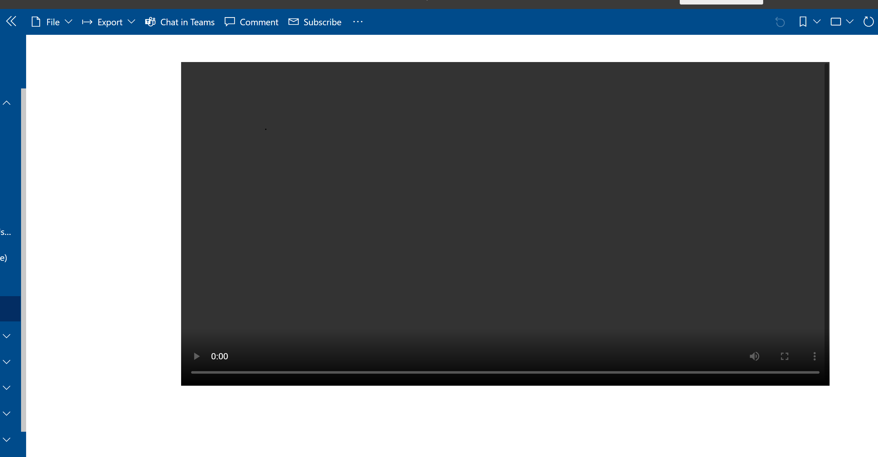Play the video

197,356
